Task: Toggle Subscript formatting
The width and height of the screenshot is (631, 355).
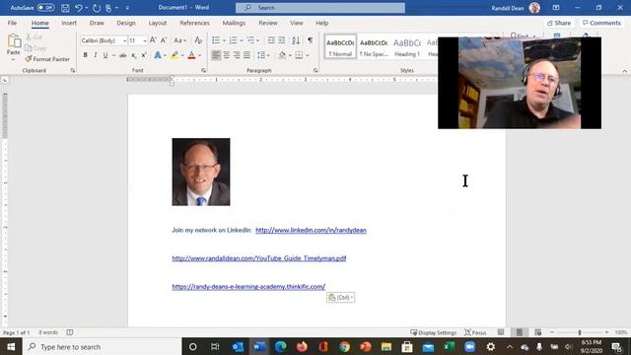Action: click(134, 55)
